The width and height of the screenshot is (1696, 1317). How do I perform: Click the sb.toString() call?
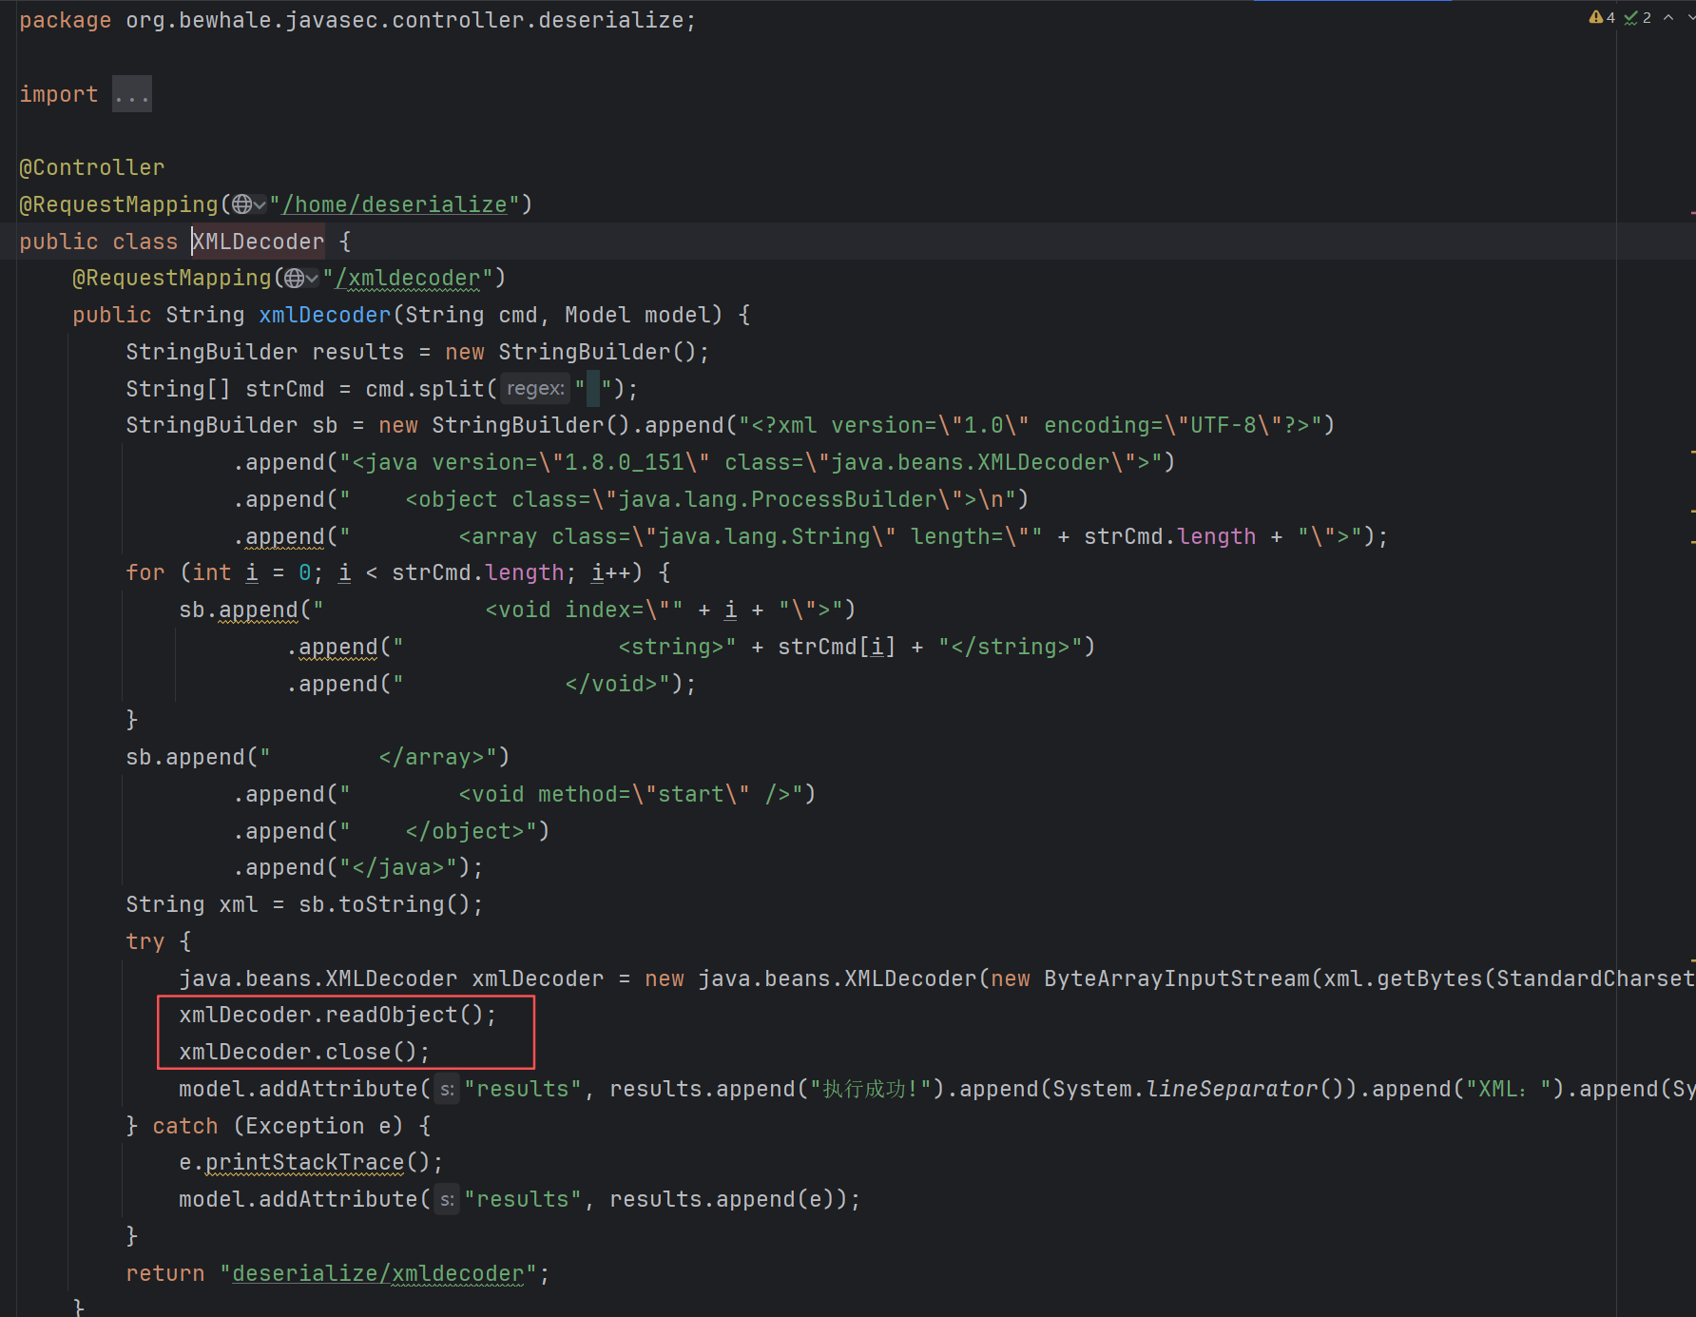point(385,904)
